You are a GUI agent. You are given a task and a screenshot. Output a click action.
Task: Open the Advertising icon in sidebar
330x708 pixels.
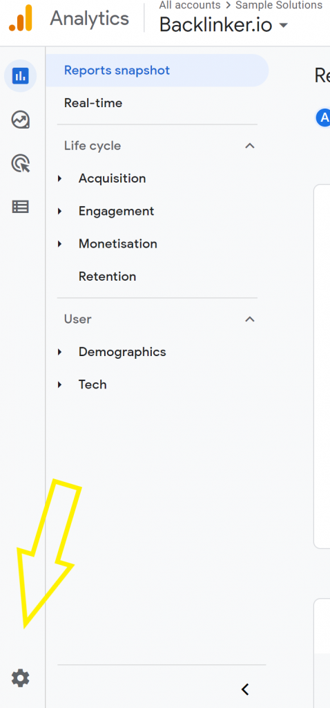coord(20,163)
